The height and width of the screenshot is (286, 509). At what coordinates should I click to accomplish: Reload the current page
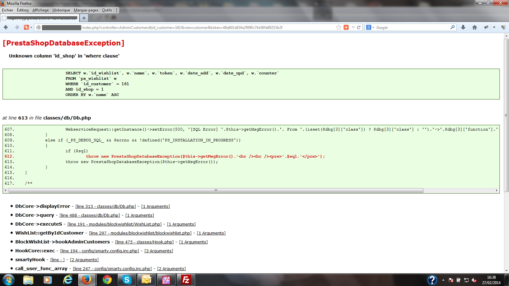point(359,27)
